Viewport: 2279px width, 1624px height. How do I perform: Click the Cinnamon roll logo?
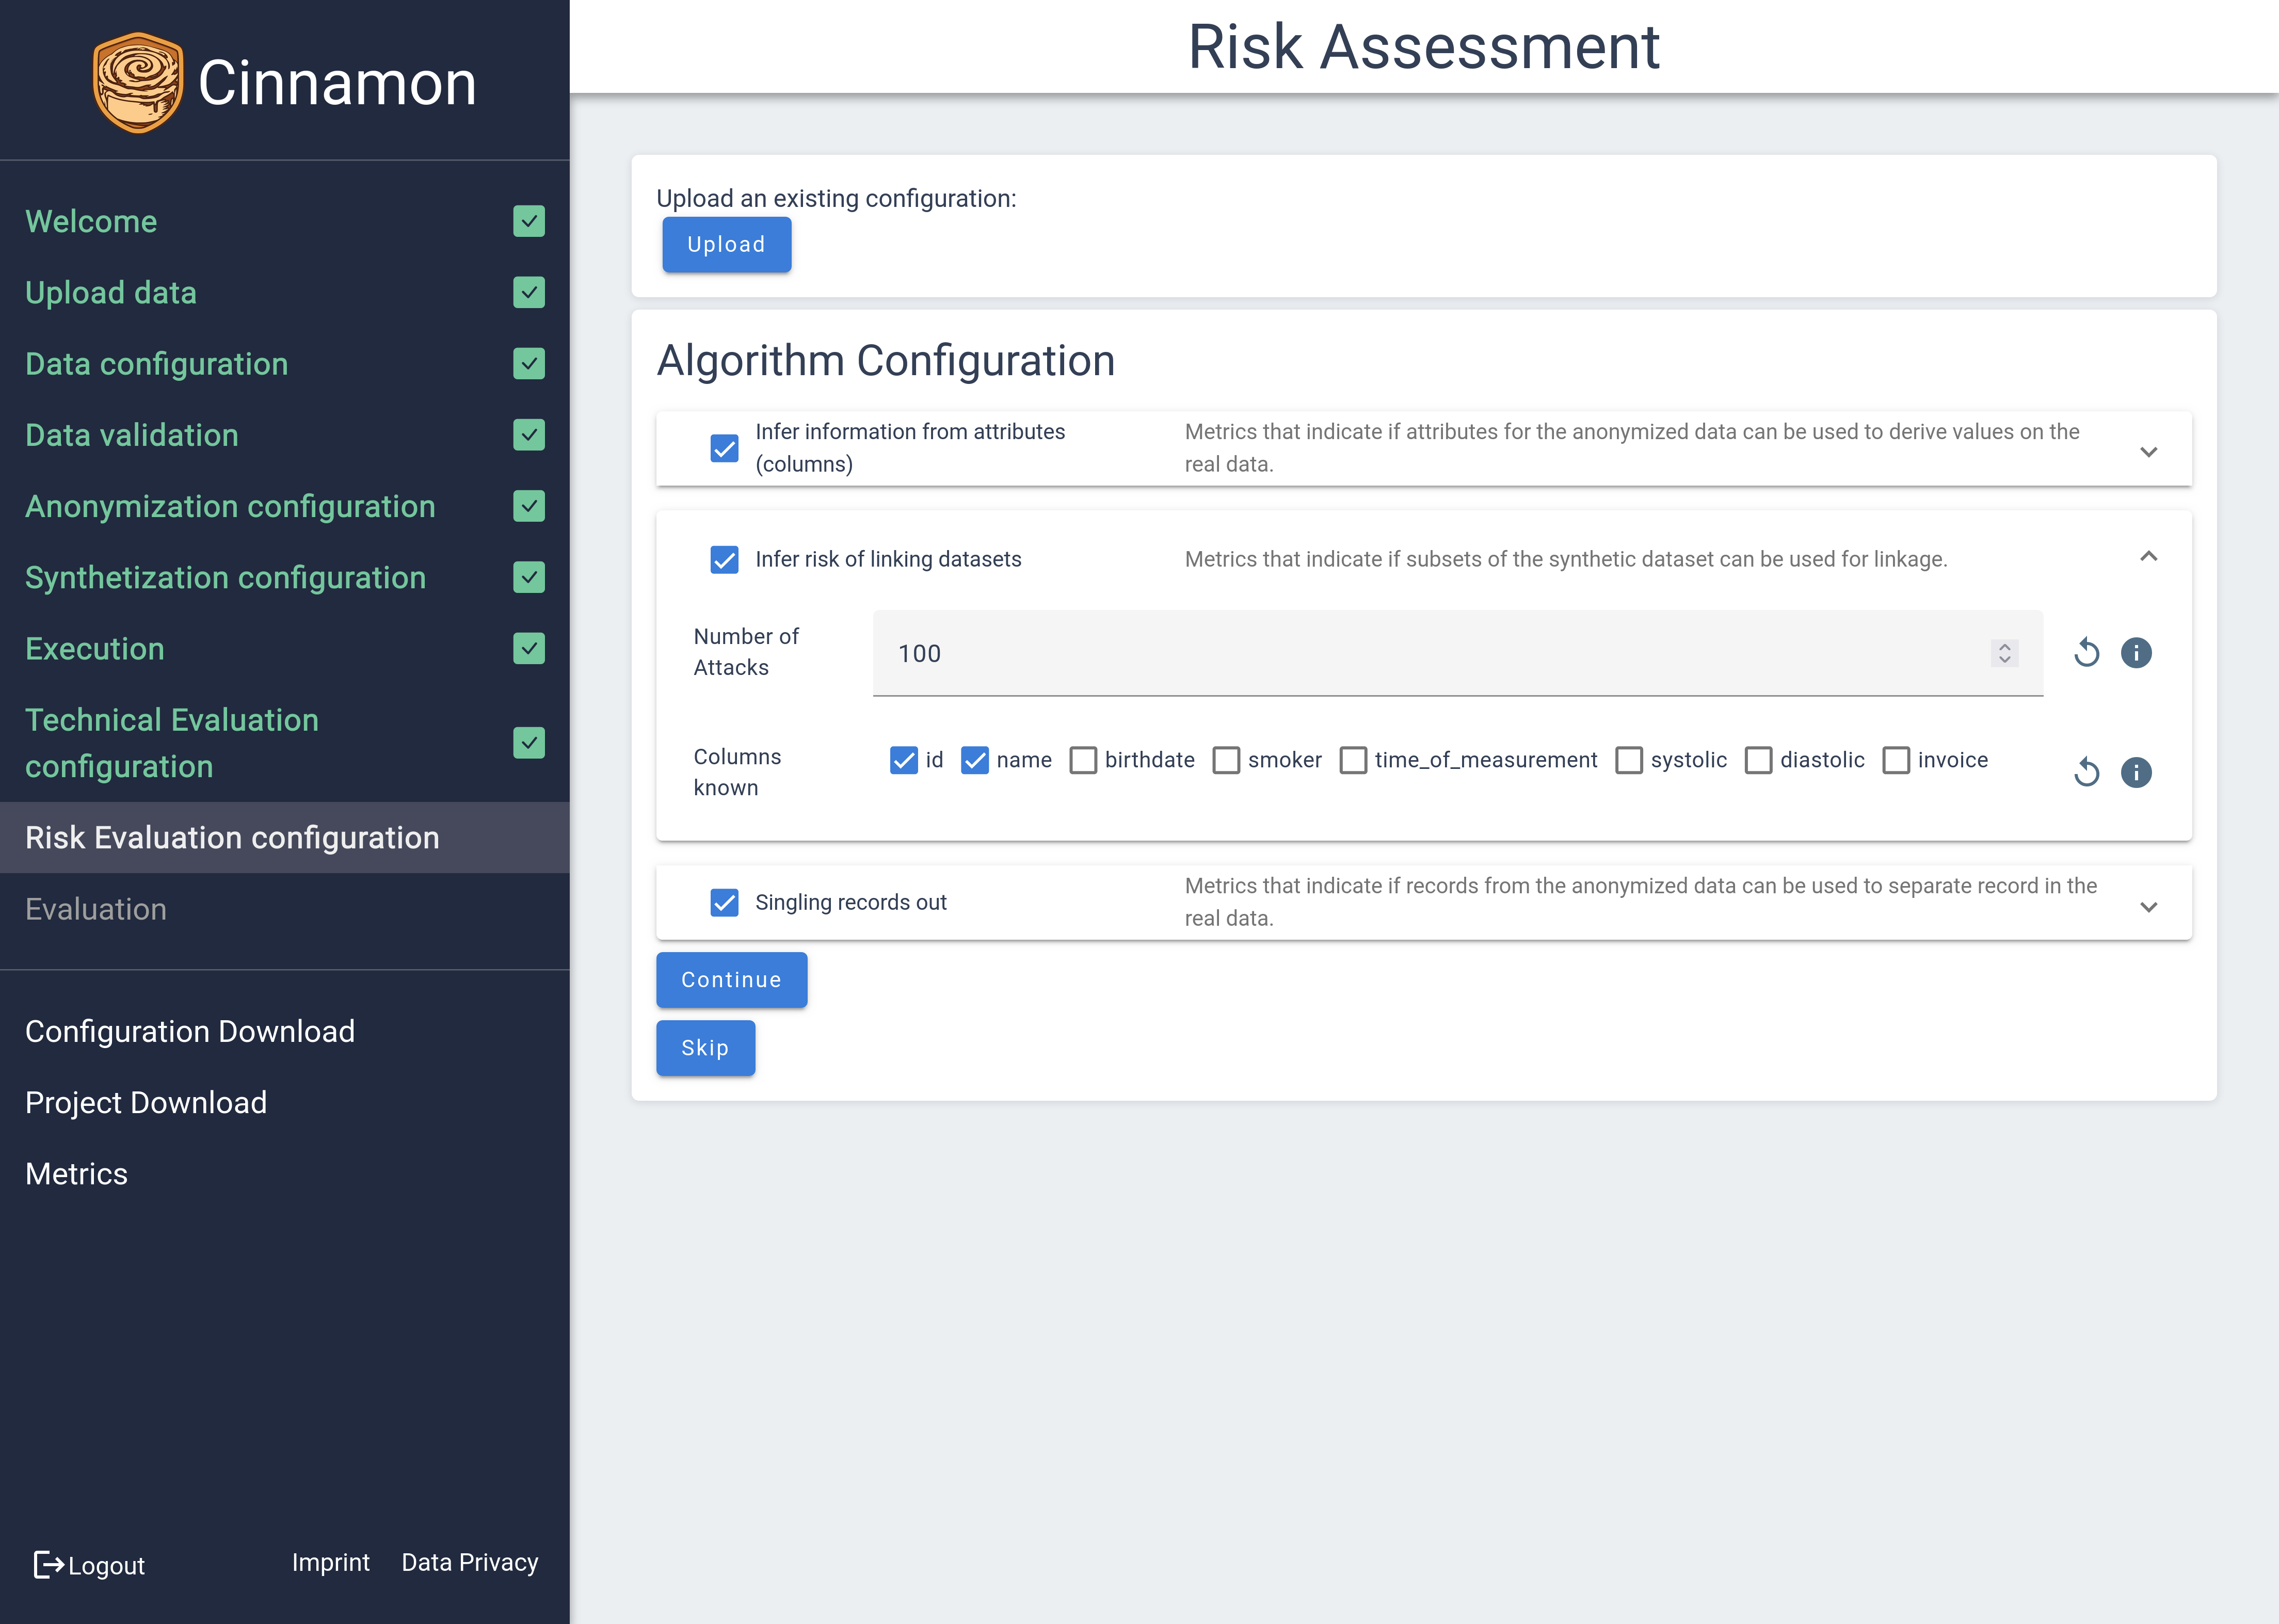(x=138, y=82)
